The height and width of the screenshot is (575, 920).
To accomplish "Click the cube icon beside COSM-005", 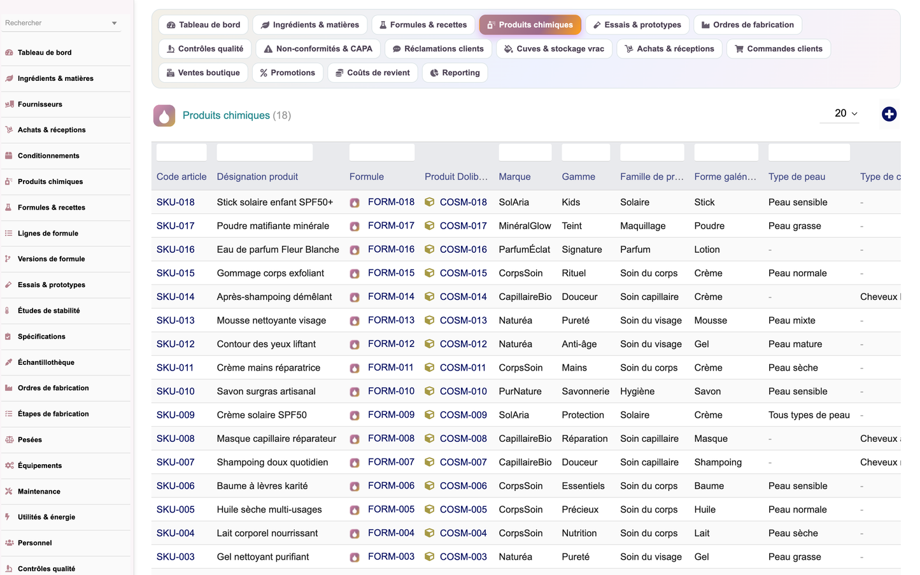I will (x=430, y=509).
